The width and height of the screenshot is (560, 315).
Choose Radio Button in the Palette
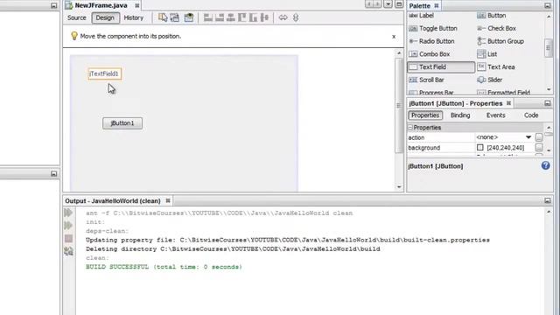[x=431, y=41]
